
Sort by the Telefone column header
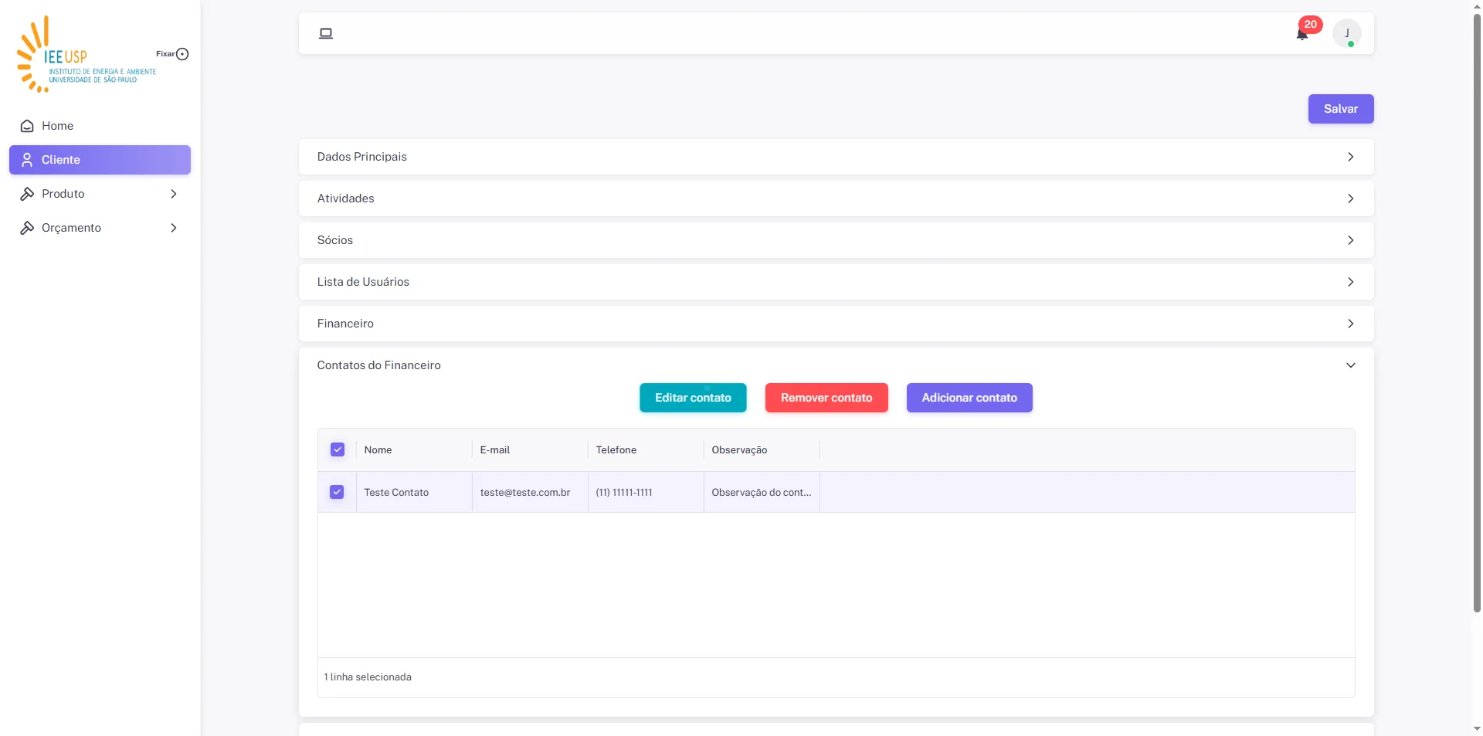pyautogui.click(x=646, y=449)
